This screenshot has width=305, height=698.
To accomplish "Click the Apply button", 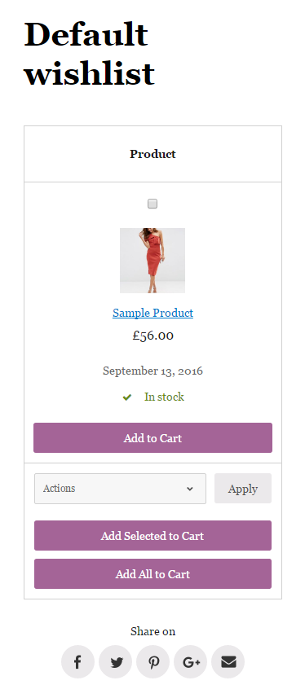I will pos(243,489).
